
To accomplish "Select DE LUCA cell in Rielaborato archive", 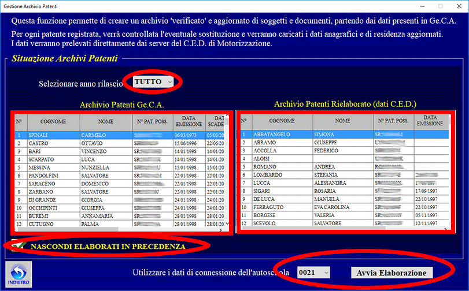I will [x=282, y=199].
